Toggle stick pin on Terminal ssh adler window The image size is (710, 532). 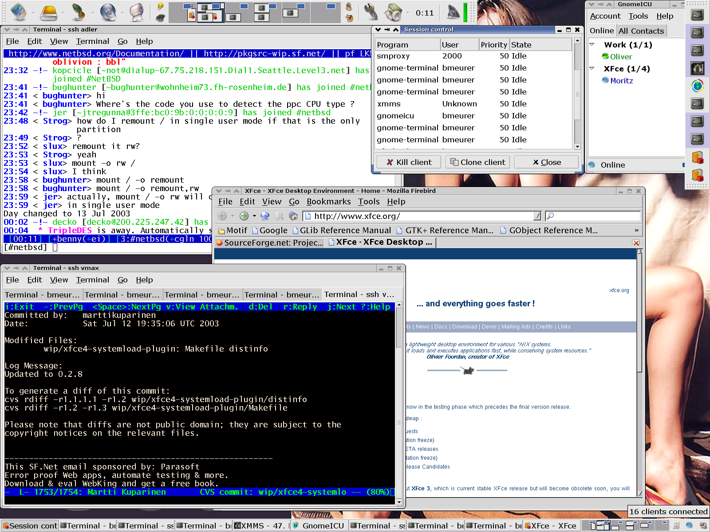pos(16,30)
